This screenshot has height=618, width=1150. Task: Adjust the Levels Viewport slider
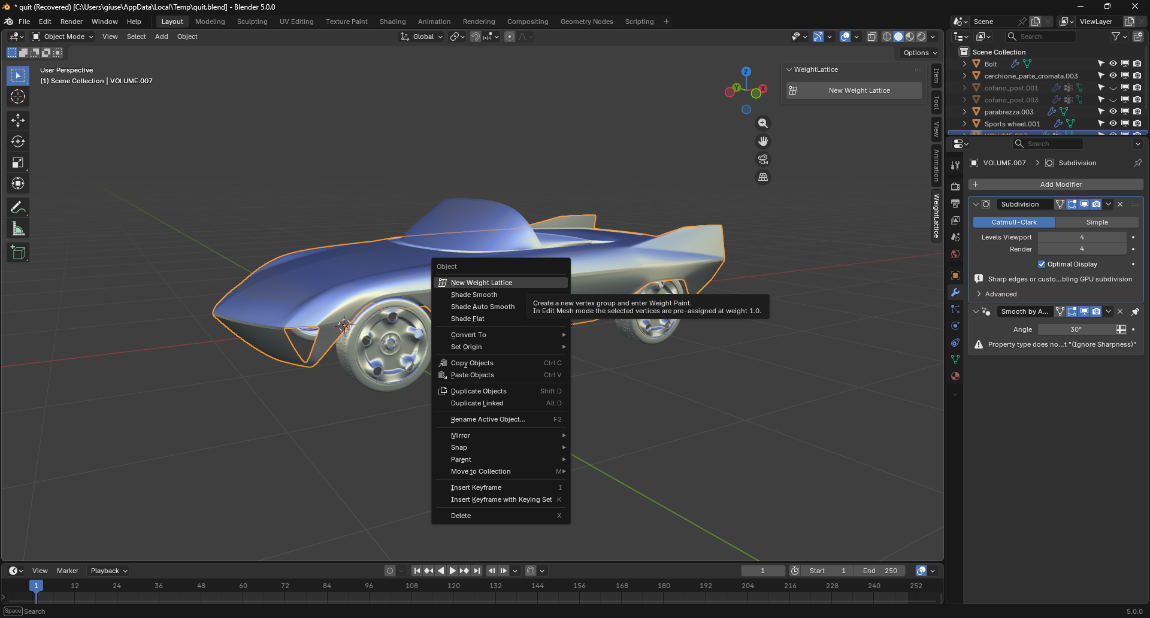pyautogui.click(x=1082, y=237)
